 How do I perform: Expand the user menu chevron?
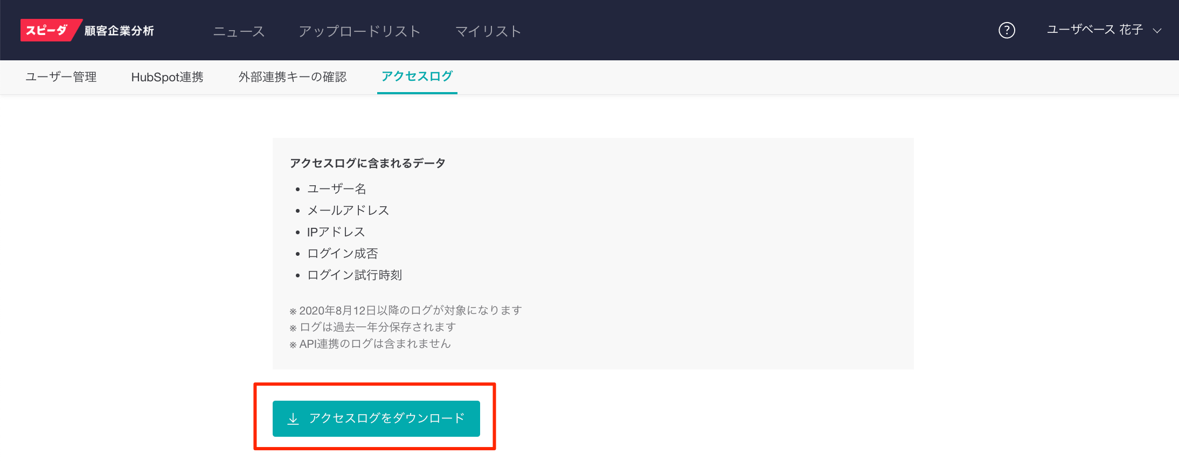tap(1157, 31)
